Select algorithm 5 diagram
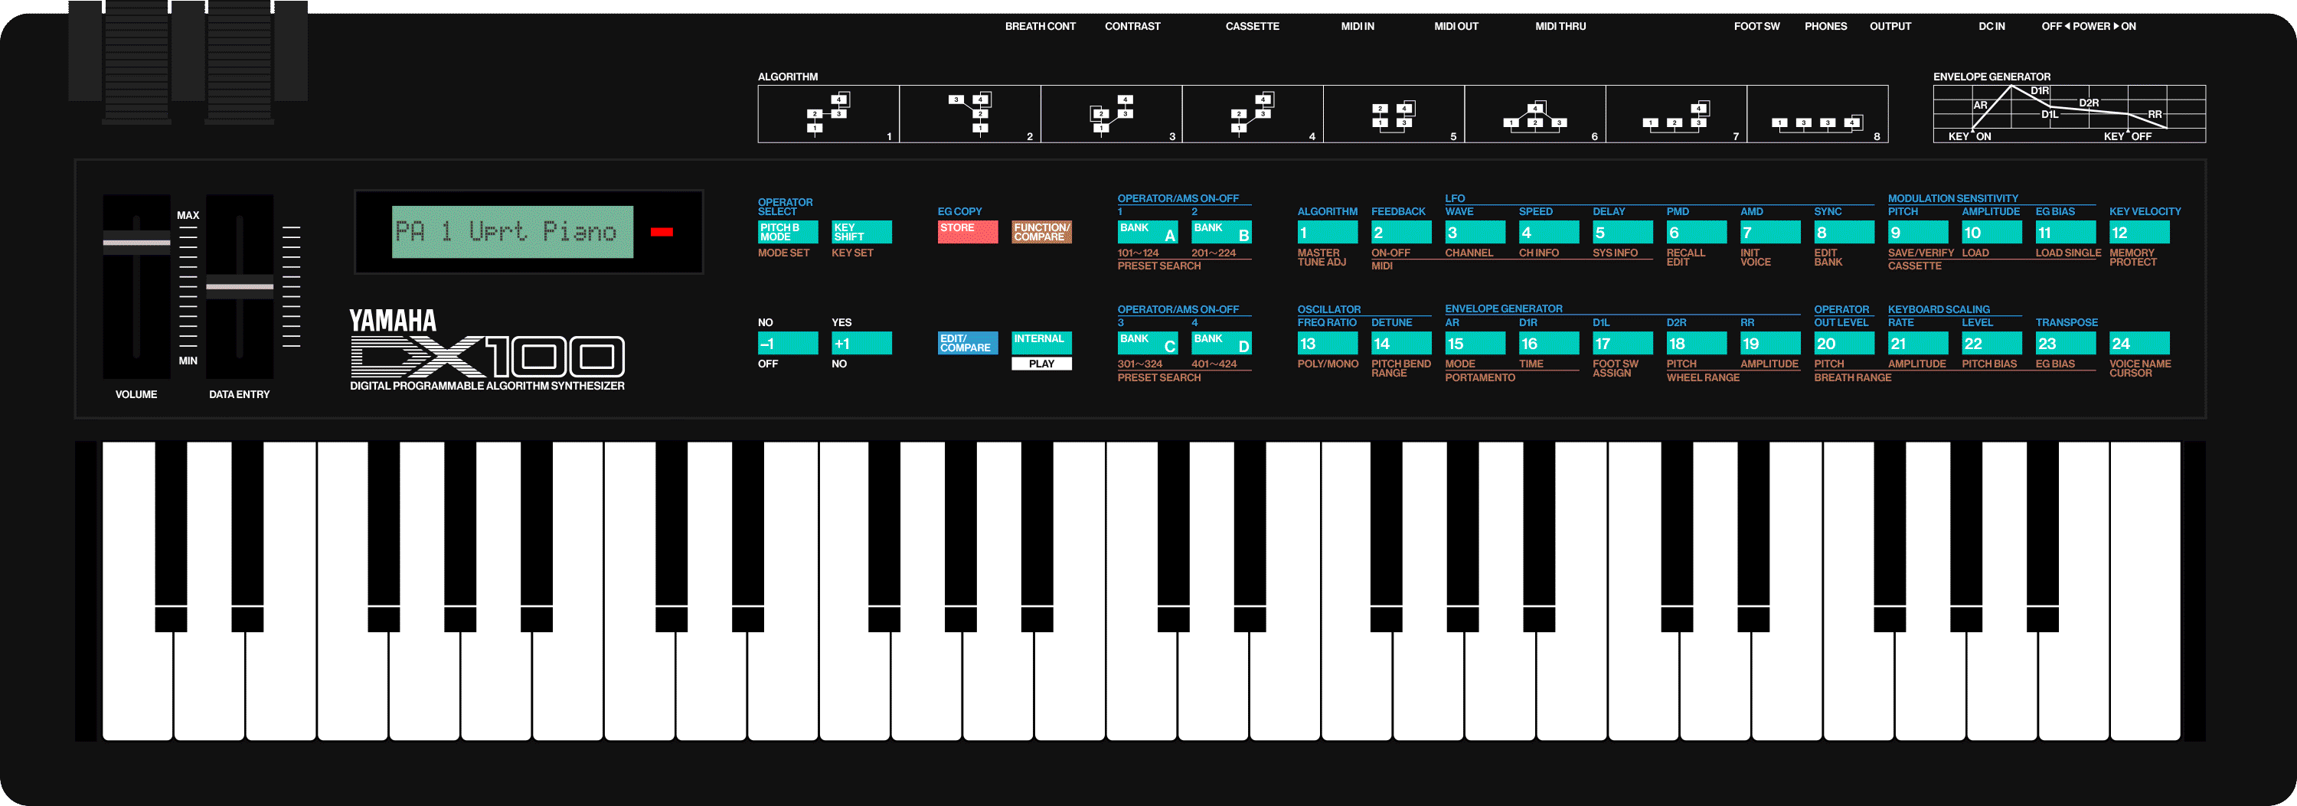 coord(1394,114)
